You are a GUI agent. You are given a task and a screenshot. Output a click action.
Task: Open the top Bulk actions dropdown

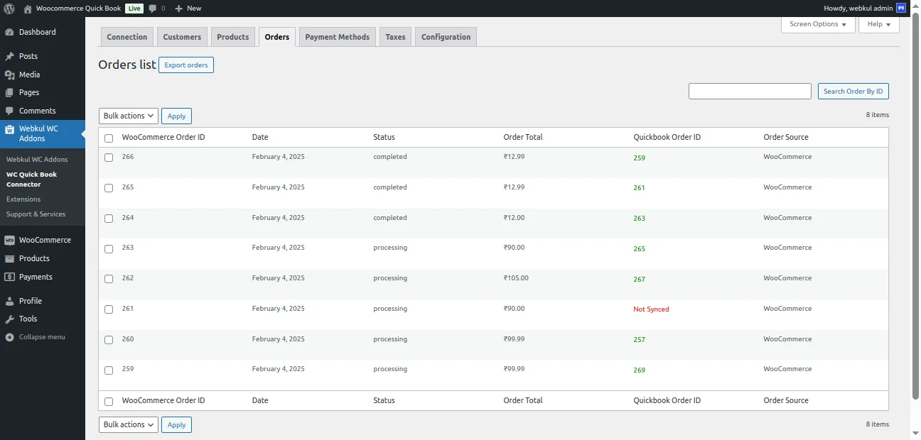(128, 116)
